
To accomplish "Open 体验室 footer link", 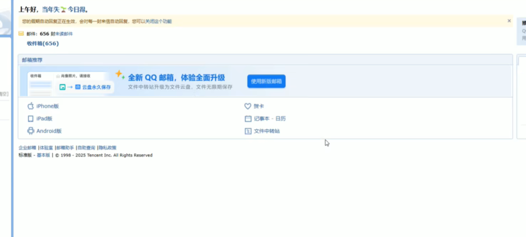I will click(46, 148).
